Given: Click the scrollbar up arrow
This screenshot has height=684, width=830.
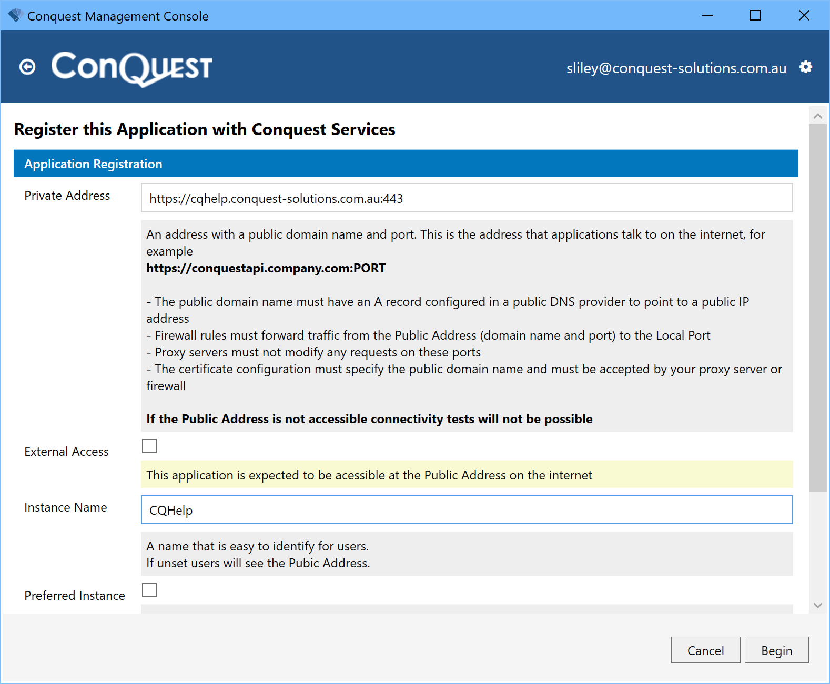Looking at the screenshot, I should [x=817, y=116].
